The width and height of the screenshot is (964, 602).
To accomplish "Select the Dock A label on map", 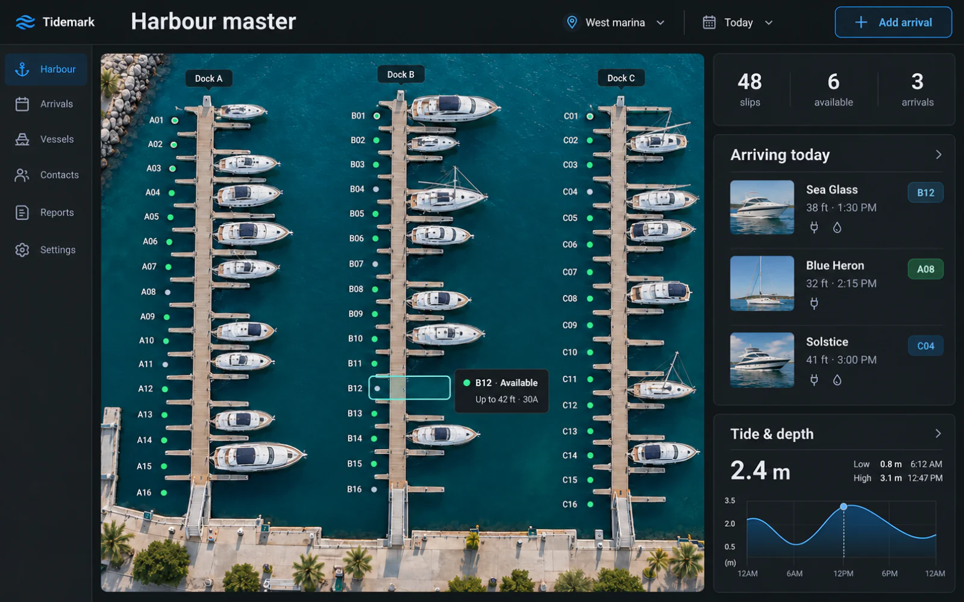I will pos(208,78).
